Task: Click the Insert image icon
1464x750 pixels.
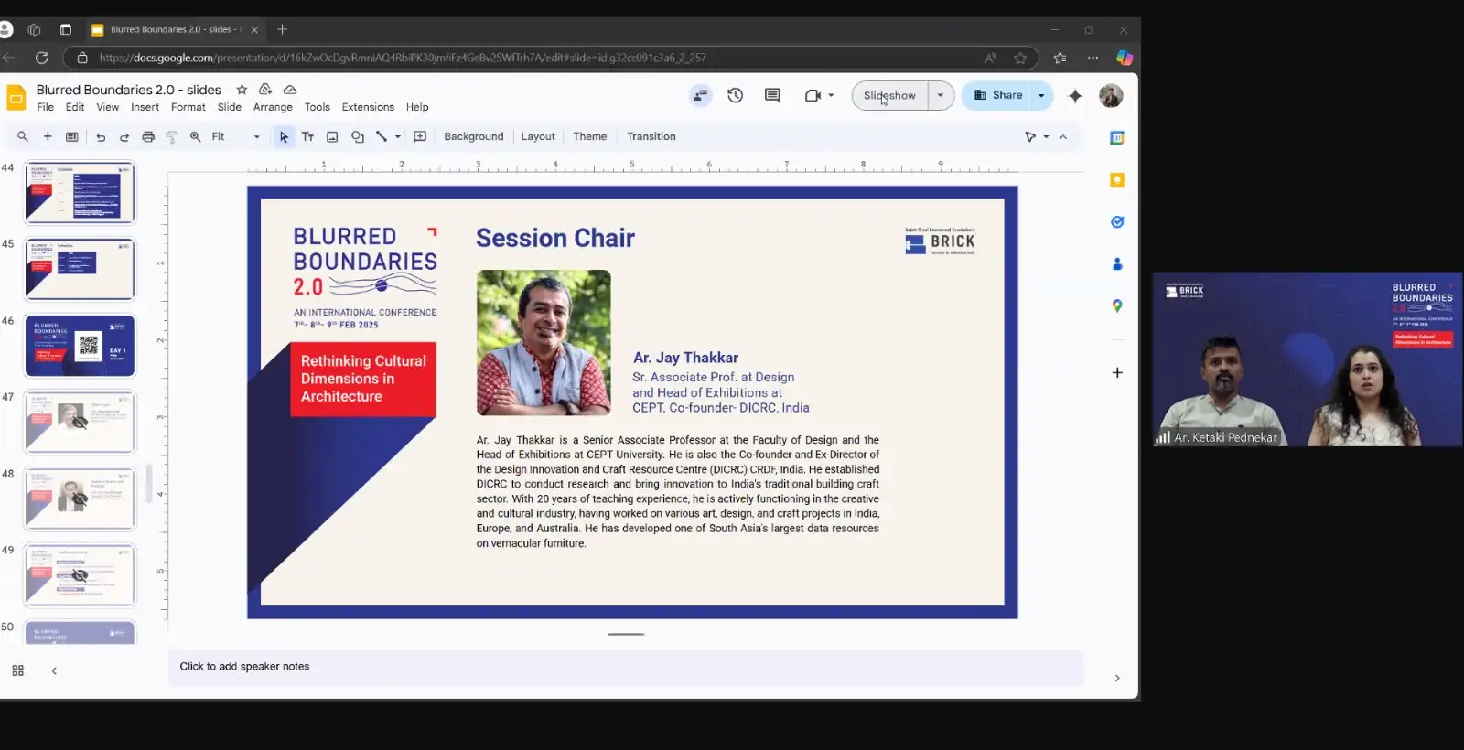Action: click(x=332, y=136)
